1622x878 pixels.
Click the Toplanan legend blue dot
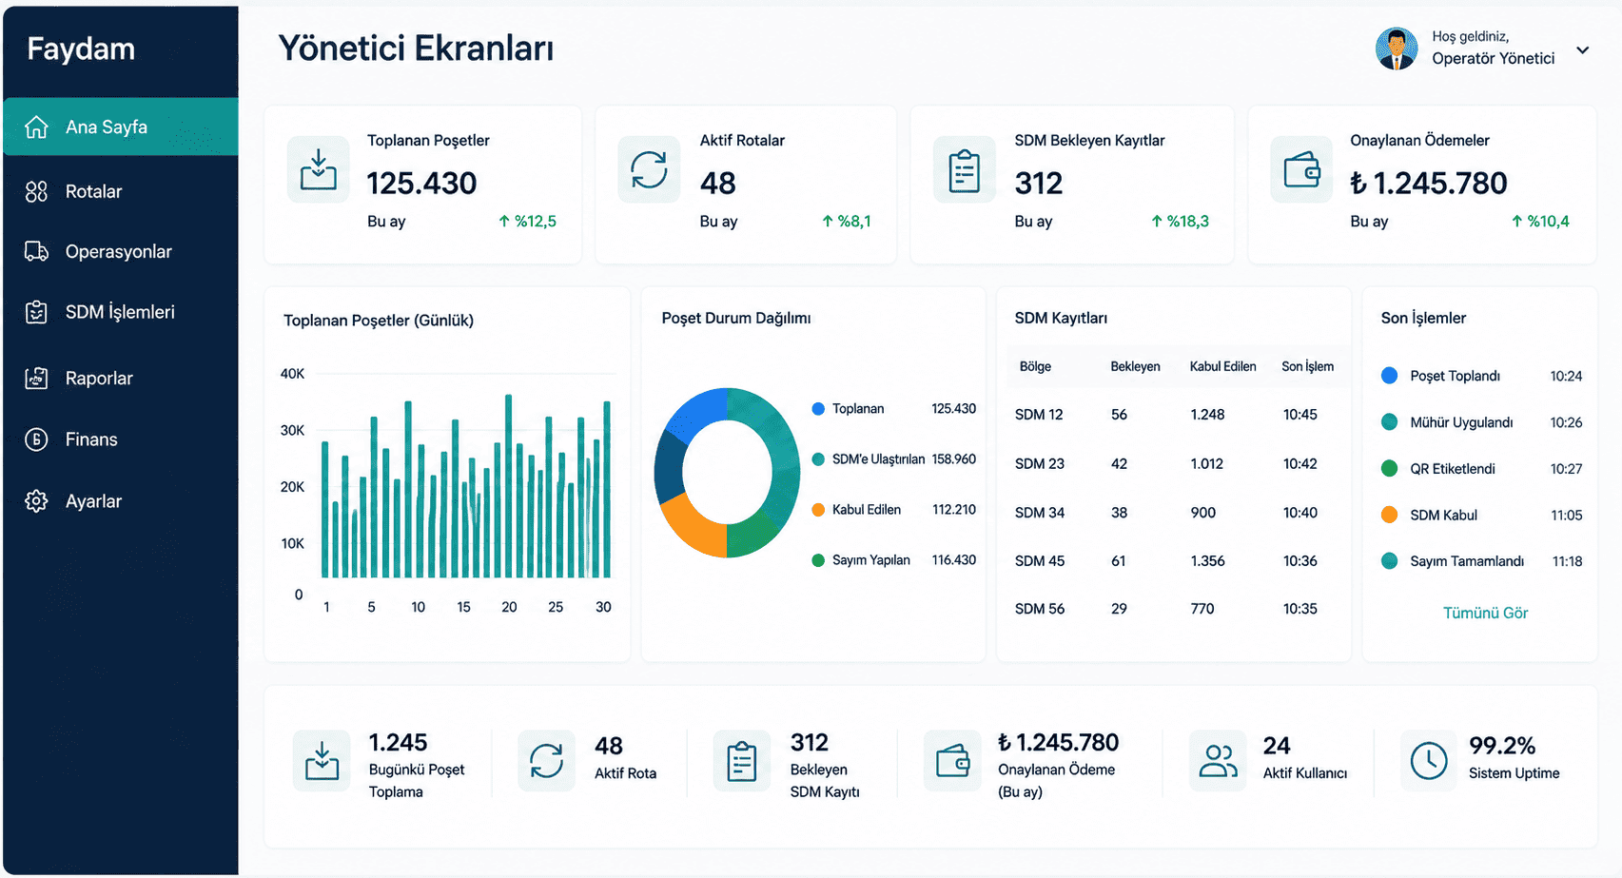tap(818, 409)
